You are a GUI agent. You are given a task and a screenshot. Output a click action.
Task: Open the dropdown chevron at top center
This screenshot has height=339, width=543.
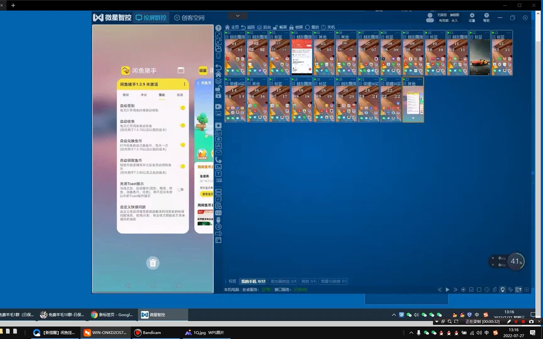pyautogui.click(x=238, y=16)
